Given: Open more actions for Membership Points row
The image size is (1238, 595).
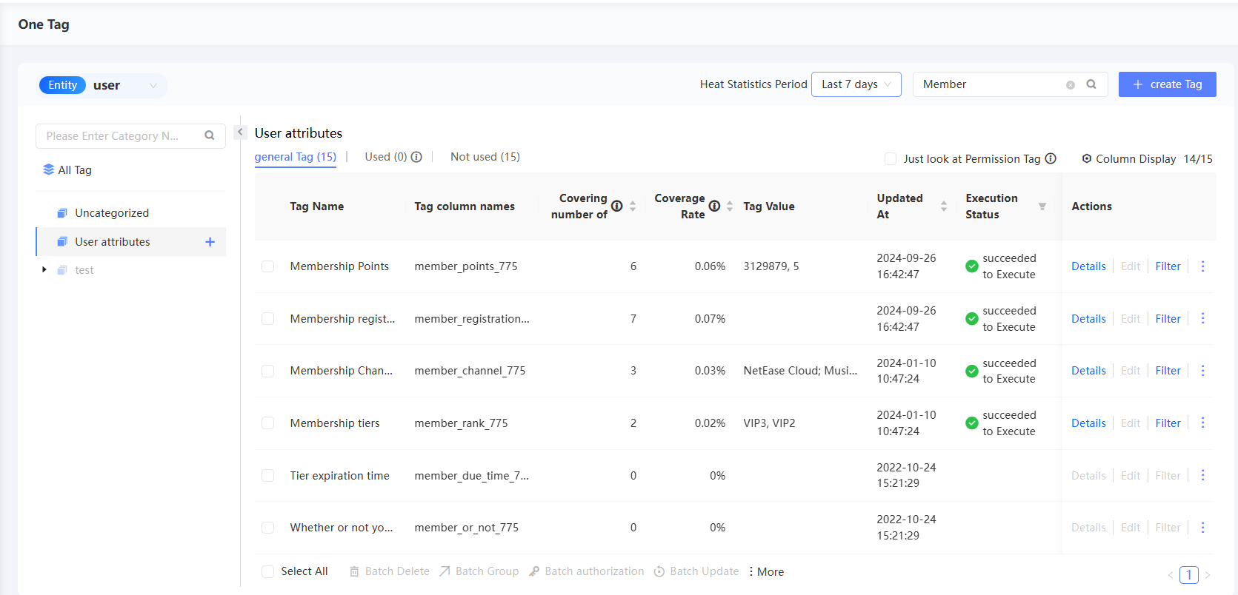Looking at the screenshot, I should coord(1202,266).
